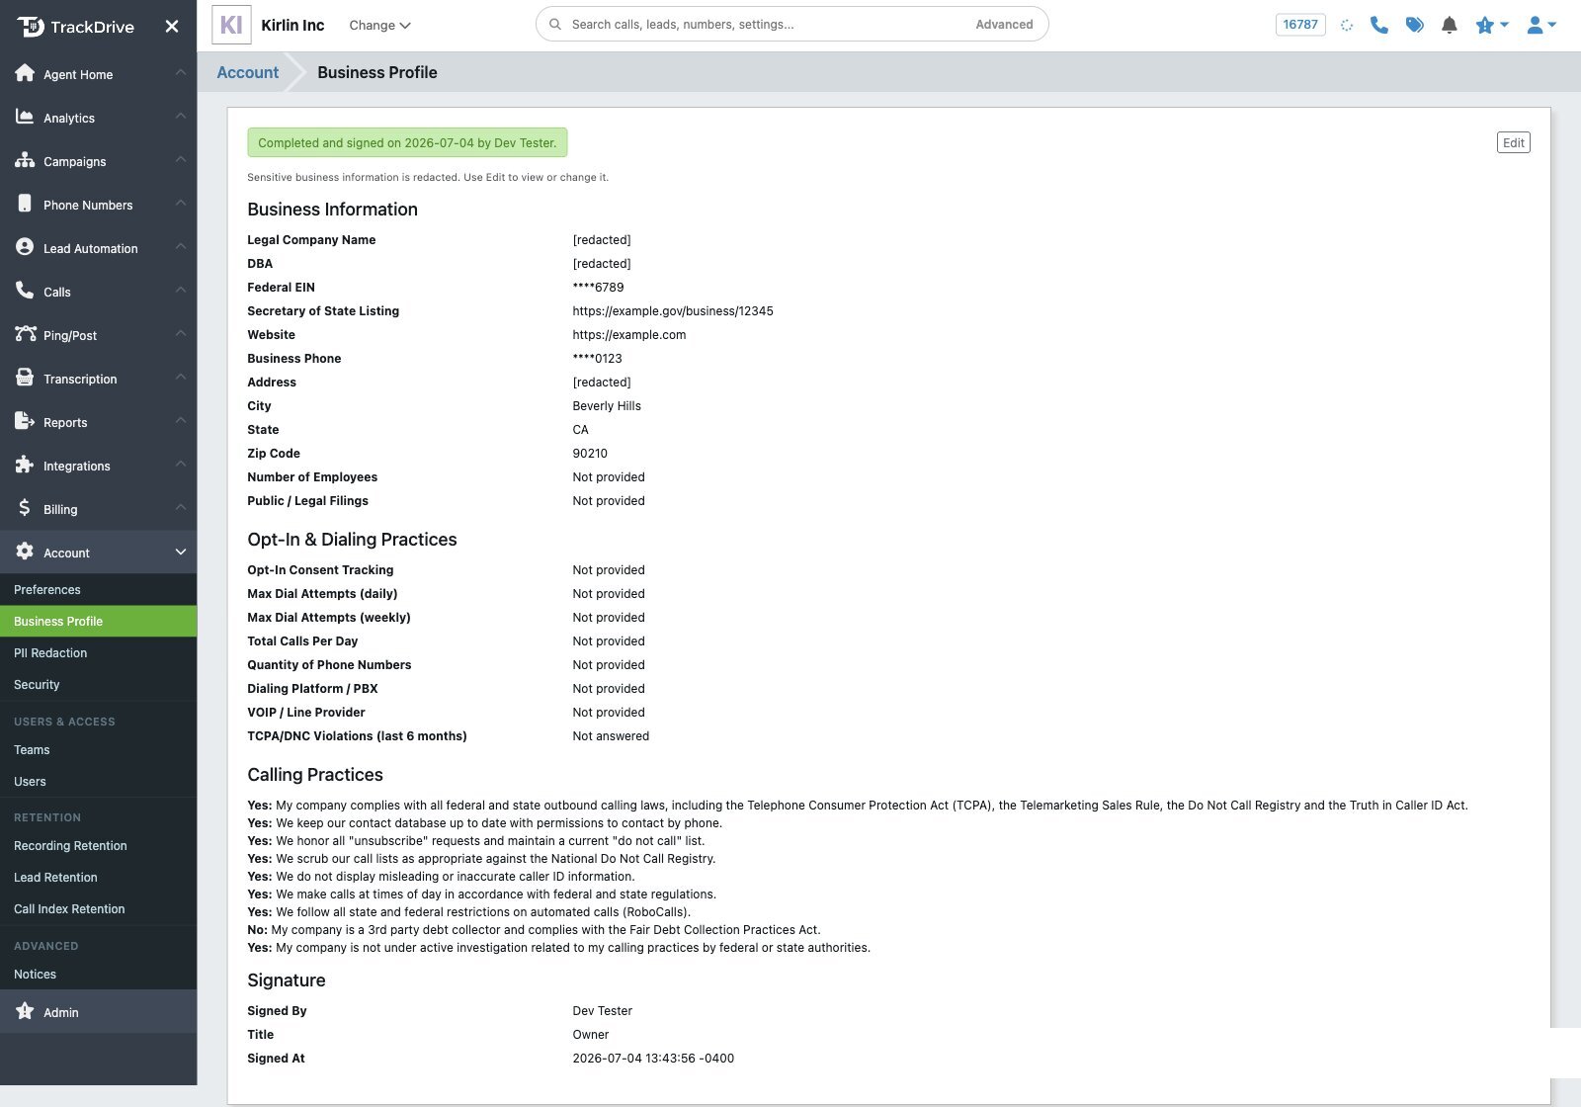Click the Calls phone icon in sidebar

[25, 291]
